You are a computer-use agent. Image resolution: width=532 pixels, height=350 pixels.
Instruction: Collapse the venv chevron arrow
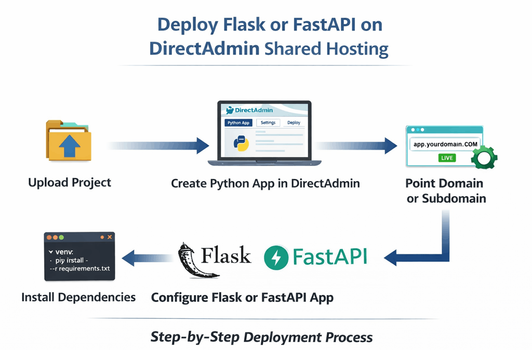(x=51, y=252)
